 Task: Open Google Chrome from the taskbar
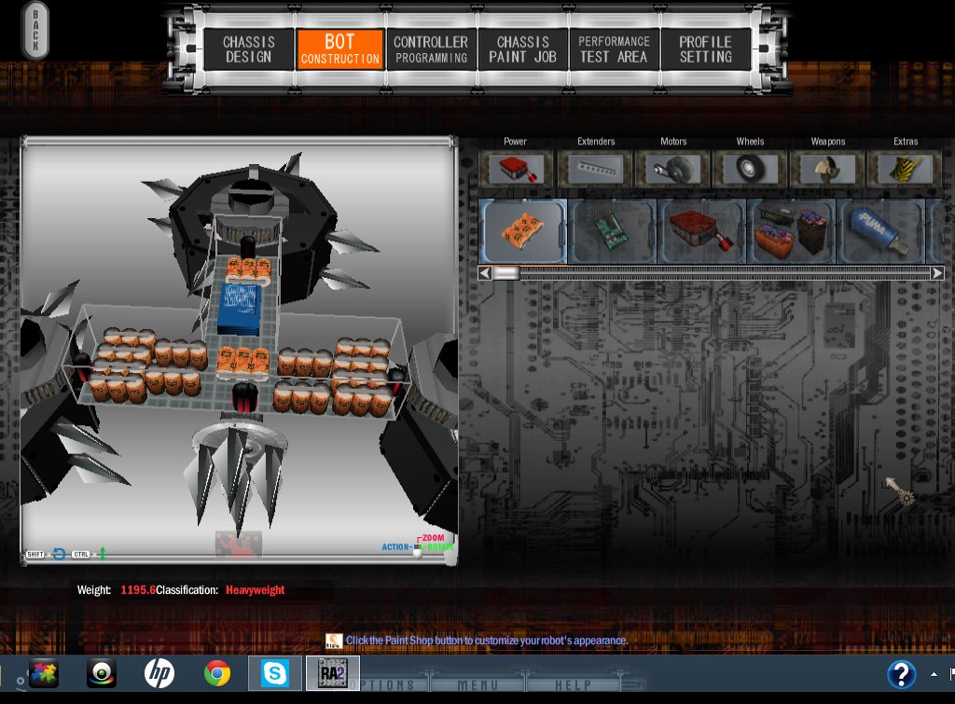point(217,673)
